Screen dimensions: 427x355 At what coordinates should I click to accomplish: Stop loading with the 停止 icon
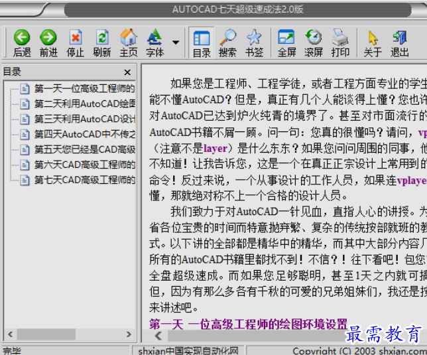(x=75, y=37)
